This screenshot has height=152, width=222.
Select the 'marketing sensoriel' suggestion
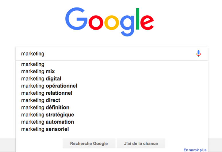pyautogui.click(x=45, y=129)
